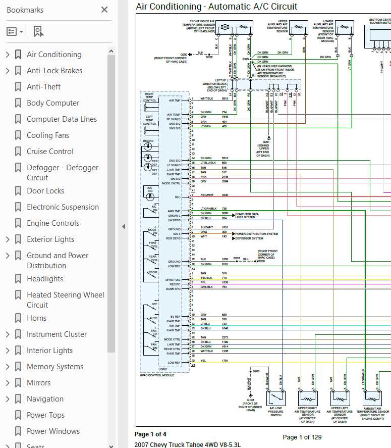
Task: Click the 2007 Chevy Truck Tahoe caption
Action: 188,445
